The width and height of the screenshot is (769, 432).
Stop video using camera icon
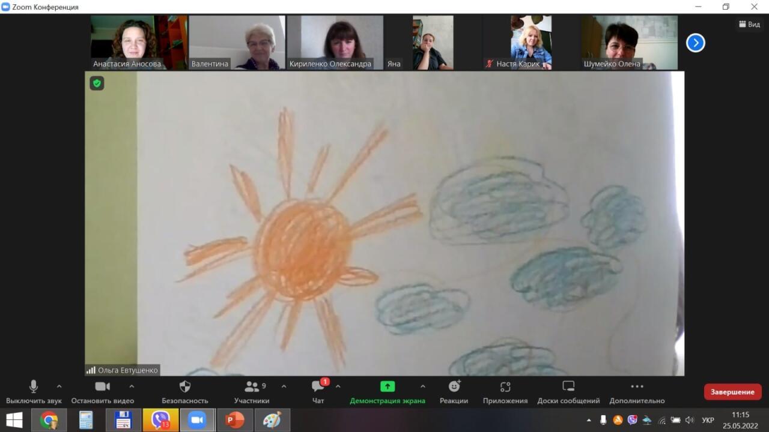103,392
